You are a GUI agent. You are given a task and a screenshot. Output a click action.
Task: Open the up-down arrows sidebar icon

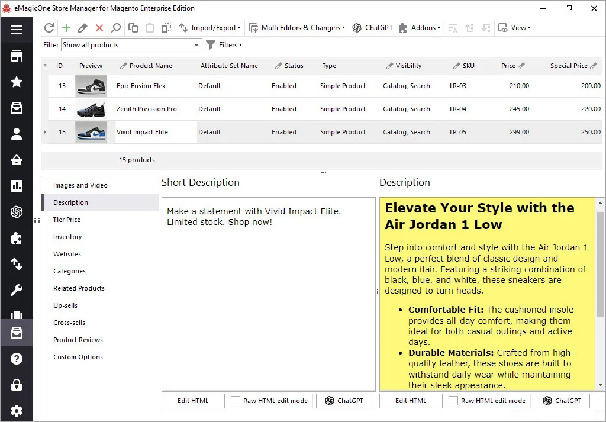pyautogui.click(x=16, y=264)
